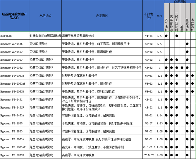Select the 塑胶涂料 dot in FS-2970B row
This screenshot has height=159, width=196.
187,155
